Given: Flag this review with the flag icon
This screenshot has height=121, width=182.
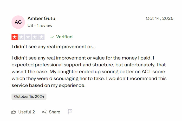Looking at the screenshot, I should pyautogui.click(x=70, y=112).
